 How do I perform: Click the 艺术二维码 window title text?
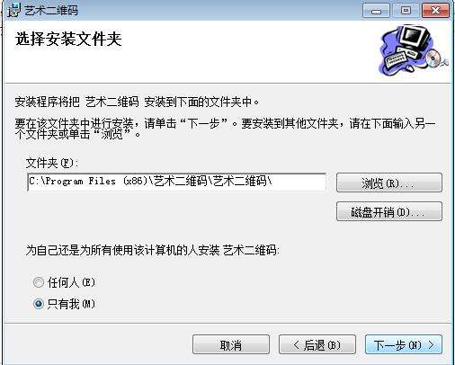pos(51,11)
